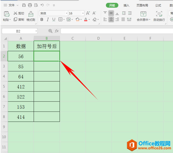Apply the fill color bucket

[x=77, y=20]
